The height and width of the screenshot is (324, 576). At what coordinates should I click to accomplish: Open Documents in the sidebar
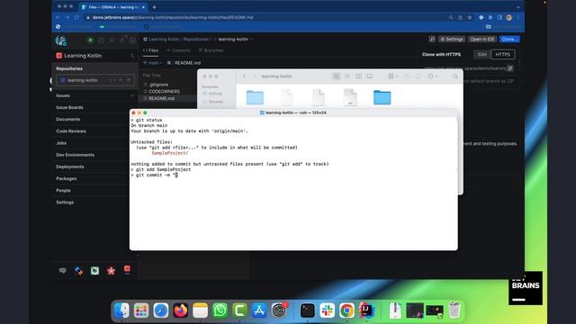[x=68, y=119]
